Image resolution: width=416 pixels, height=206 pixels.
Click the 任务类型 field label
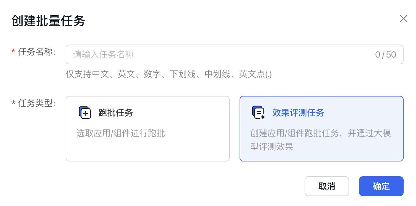(x=37, y=103)
